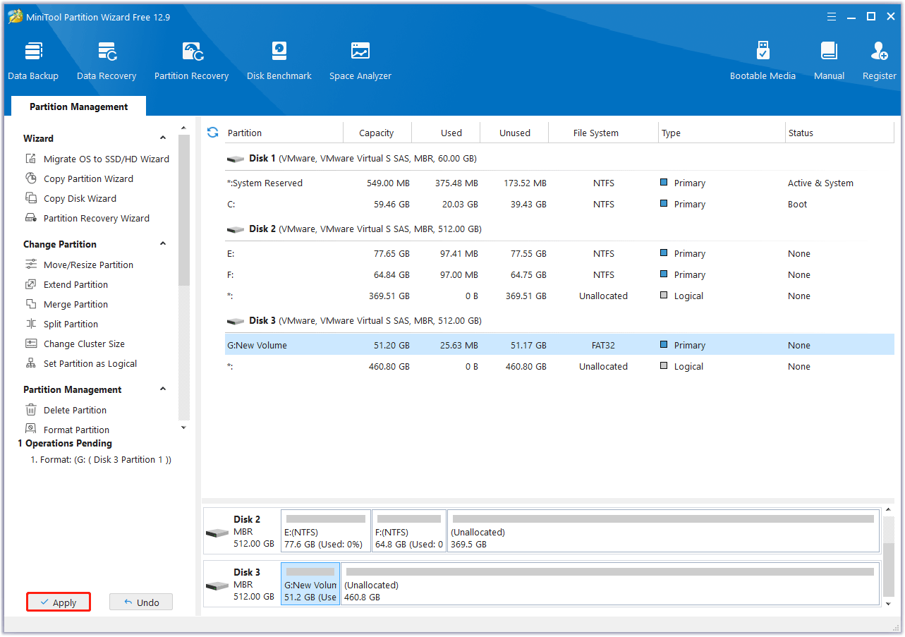
Task: Undo the last pending operation
Action: 141,602
